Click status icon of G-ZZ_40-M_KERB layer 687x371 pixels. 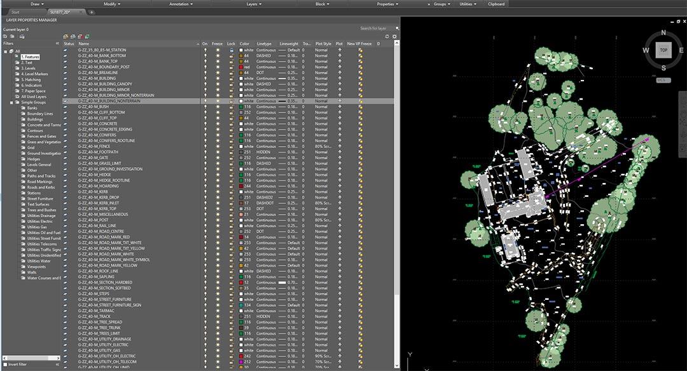pos(66,192)
